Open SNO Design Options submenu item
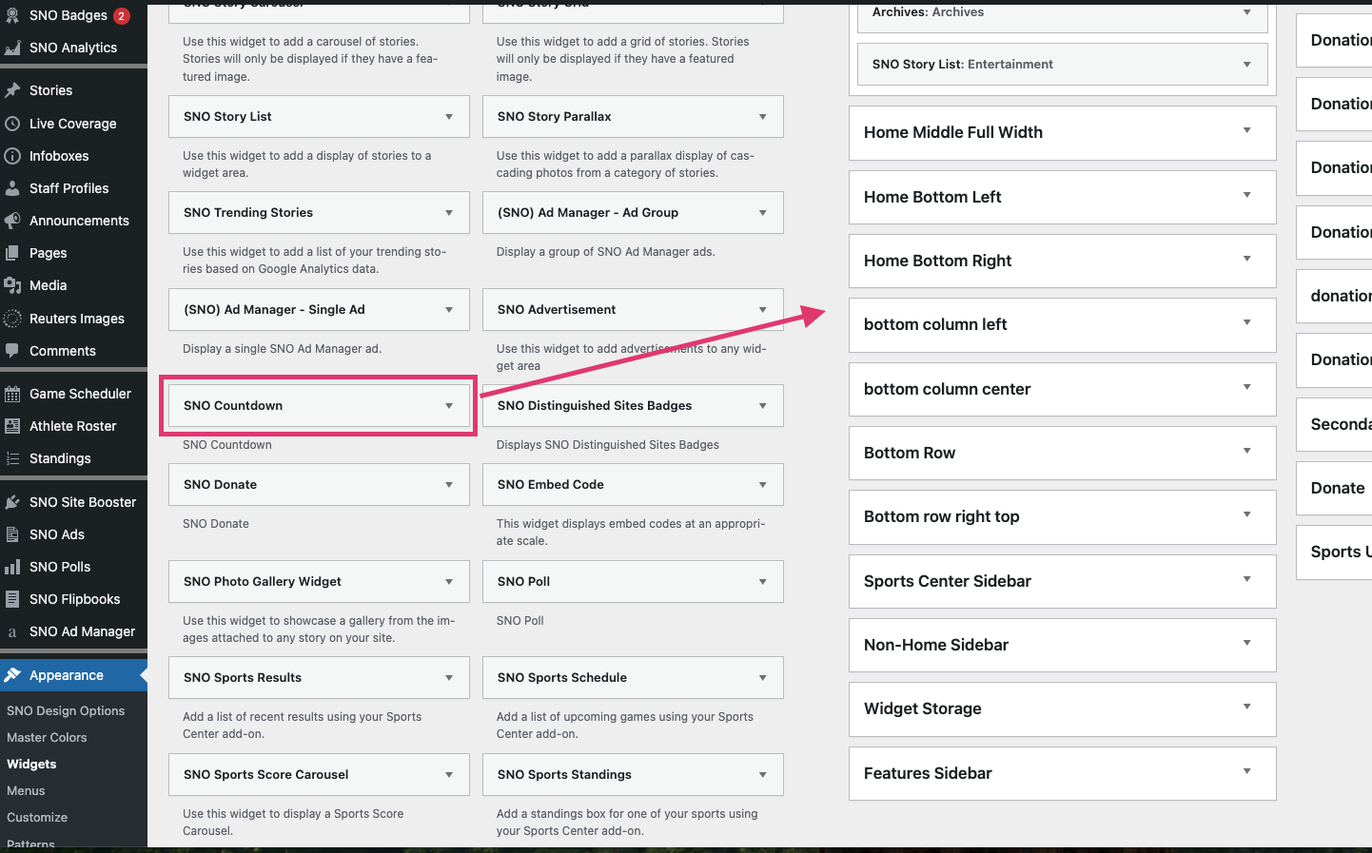This screenshot has width=1372, height=853. pos(66,711)
